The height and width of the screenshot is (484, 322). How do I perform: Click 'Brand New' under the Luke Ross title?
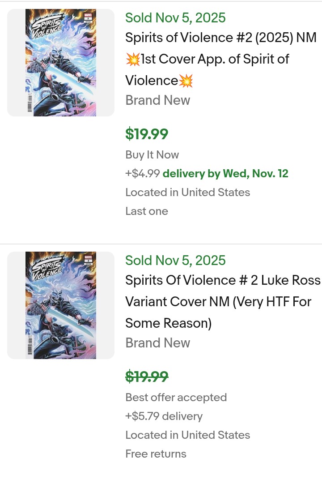157,343
